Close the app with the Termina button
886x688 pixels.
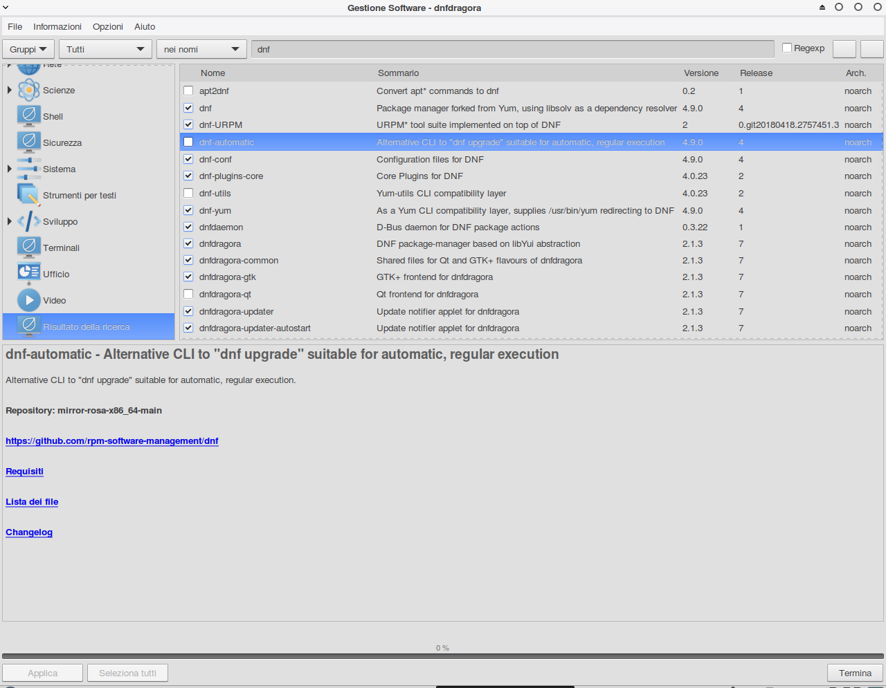coord(856,673)
